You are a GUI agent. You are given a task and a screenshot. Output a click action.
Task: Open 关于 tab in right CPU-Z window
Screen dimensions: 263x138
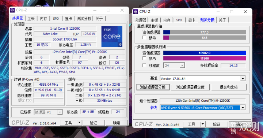point(222,20)
